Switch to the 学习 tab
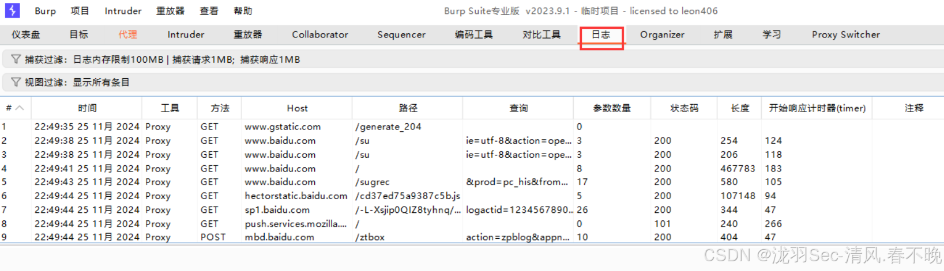 tap(772, 35)
